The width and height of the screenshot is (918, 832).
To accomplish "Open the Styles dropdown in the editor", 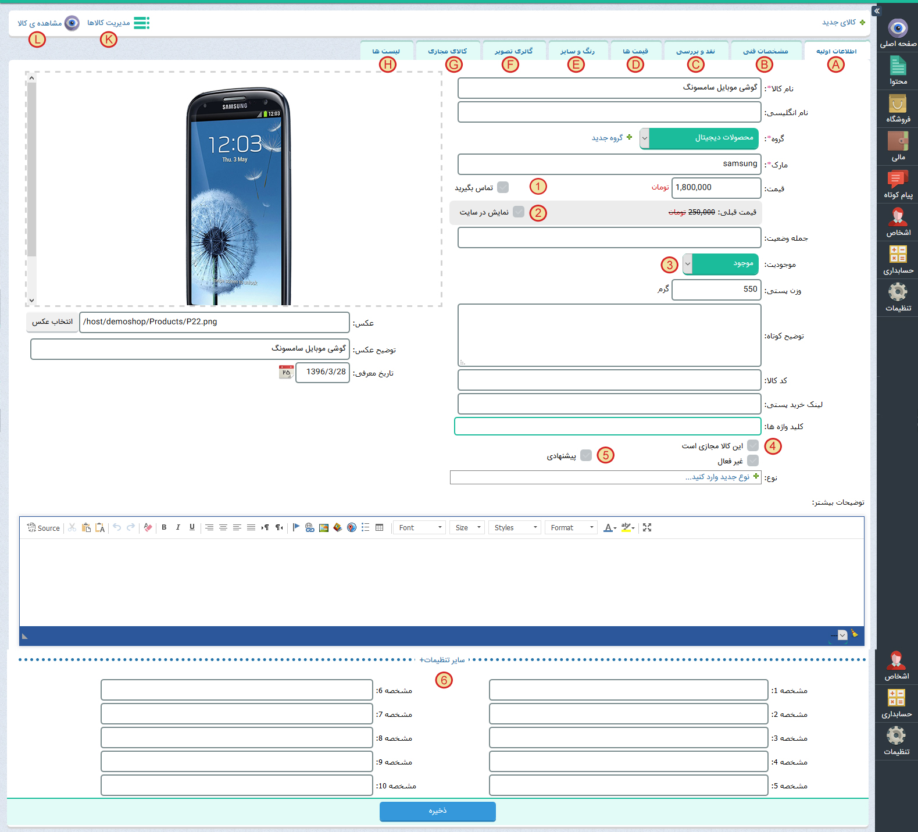I will click(x=515, y=527).
